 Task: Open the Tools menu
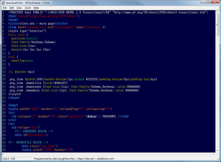(x=28, y=8)
